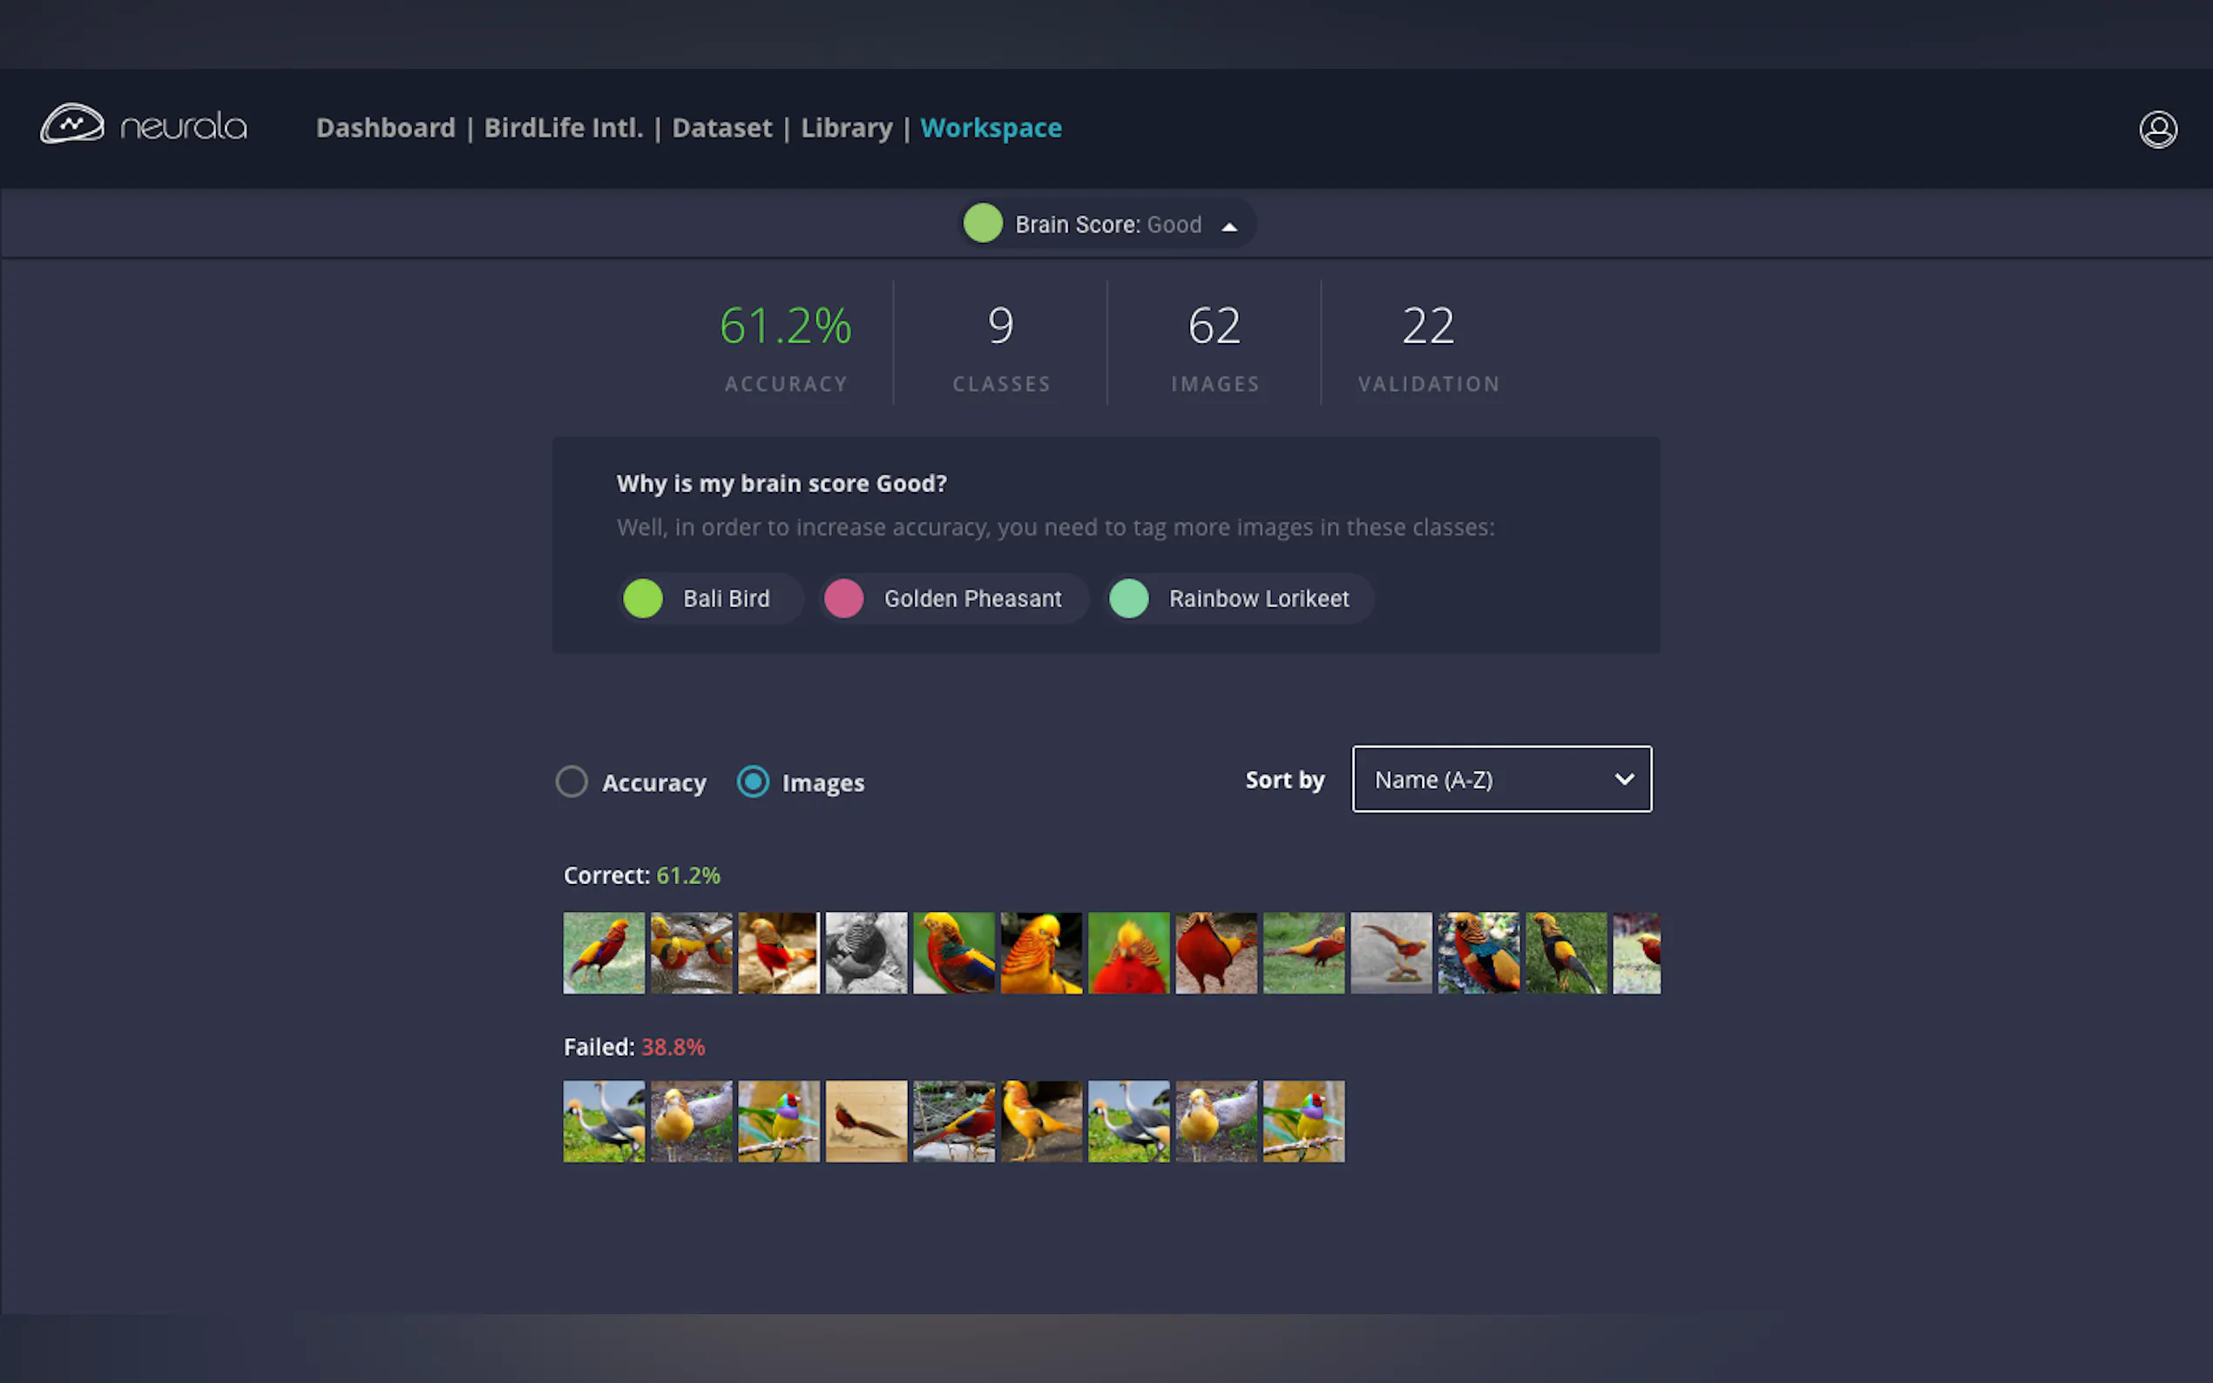Image resolution: width=2213 pixels, height=1383 pixels.
Task: Click the Rainbow Lorikeet mint dot
Action: (1128, 599)
